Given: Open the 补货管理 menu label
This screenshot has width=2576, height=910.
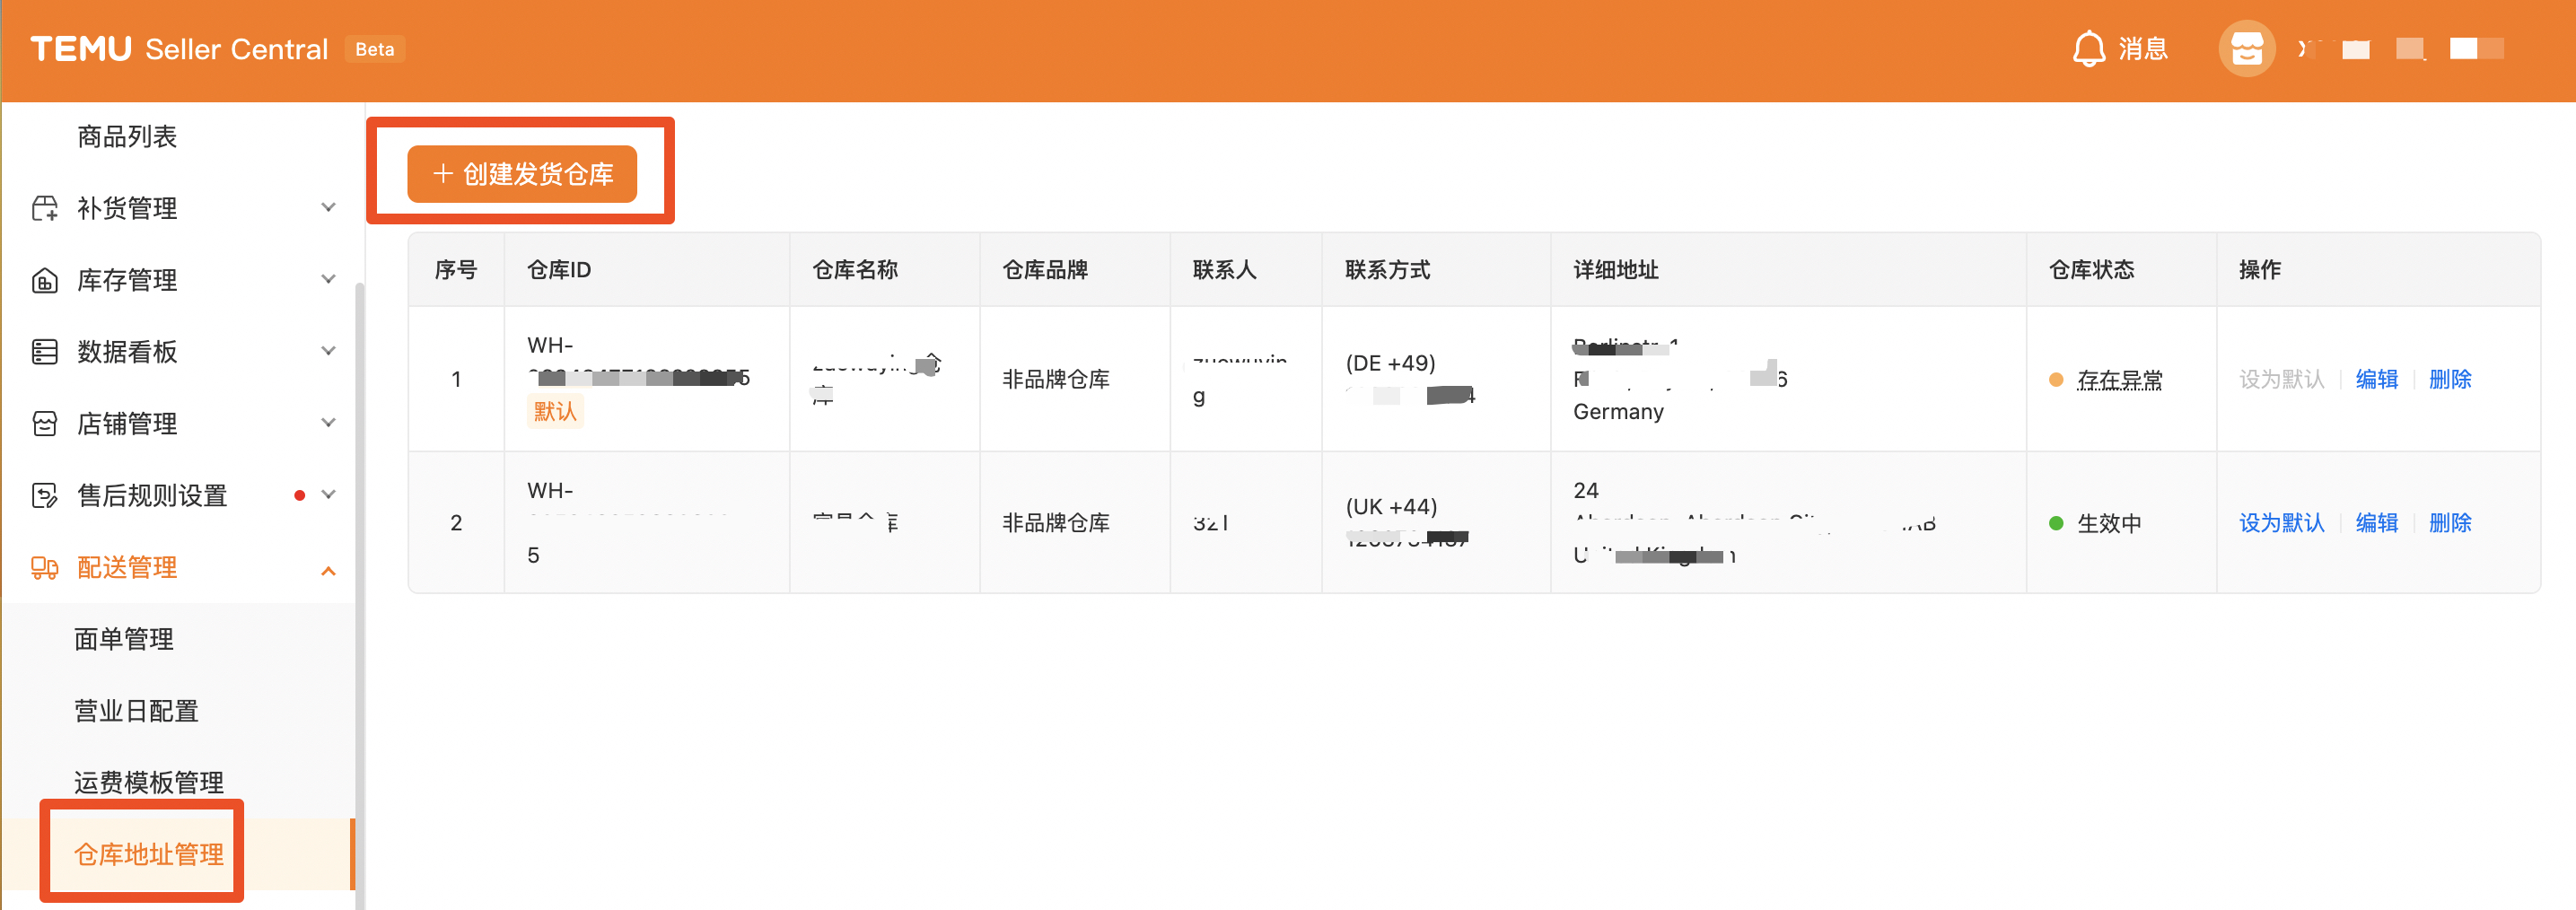Looking at the screenshot, I should click(127, 208).
